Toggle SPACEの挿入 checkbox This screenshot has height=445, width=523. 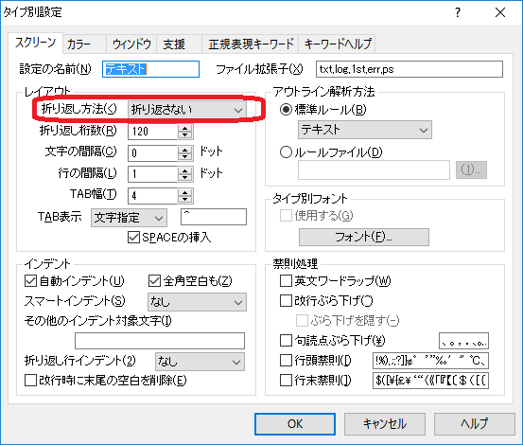pyautogui.click(x=133, y=238)
